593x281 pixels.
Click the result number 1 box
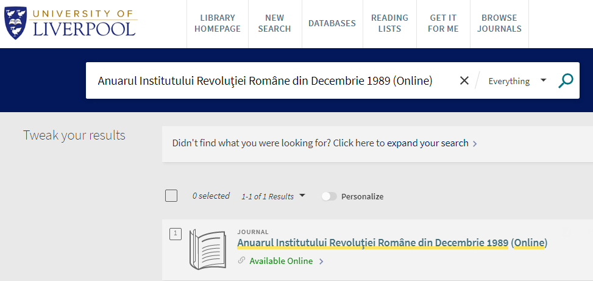point(176,234)
